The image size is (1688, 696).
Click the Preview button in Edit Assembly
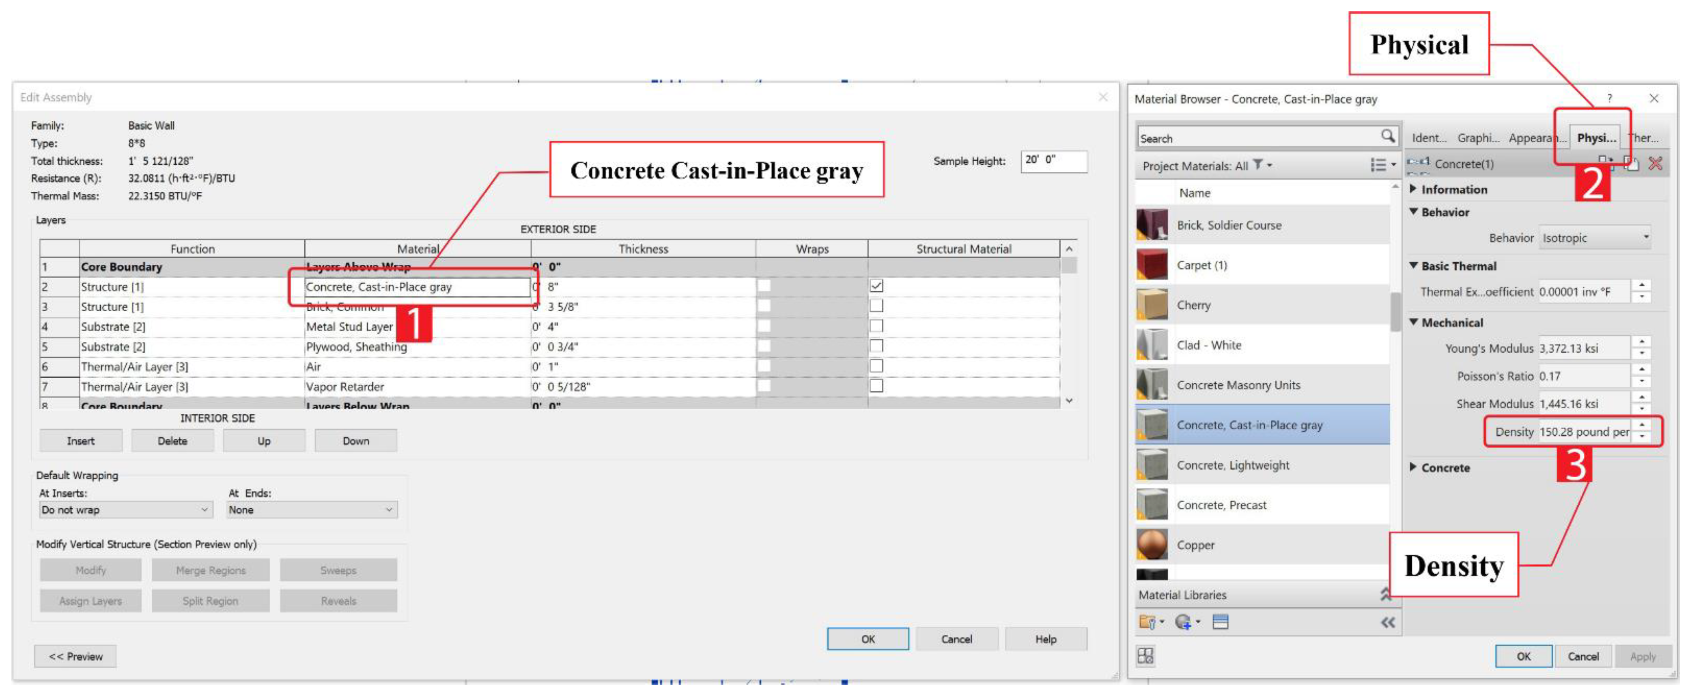(x=75, y=656)
